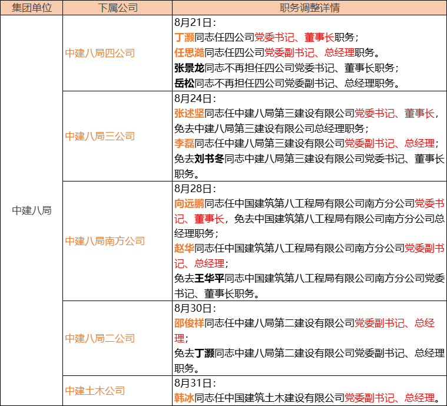Open the 中建八局三公司 subsidiary link
Screen dimensions: 447x406
click(100, 136)
